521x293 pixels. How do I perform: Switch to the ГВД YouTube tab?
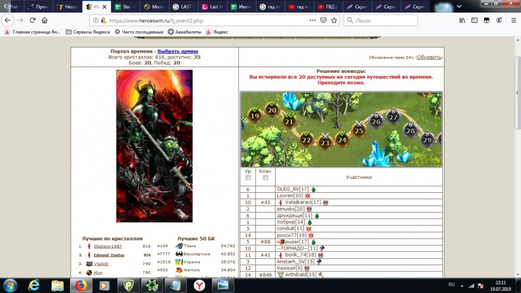point(328,6)
